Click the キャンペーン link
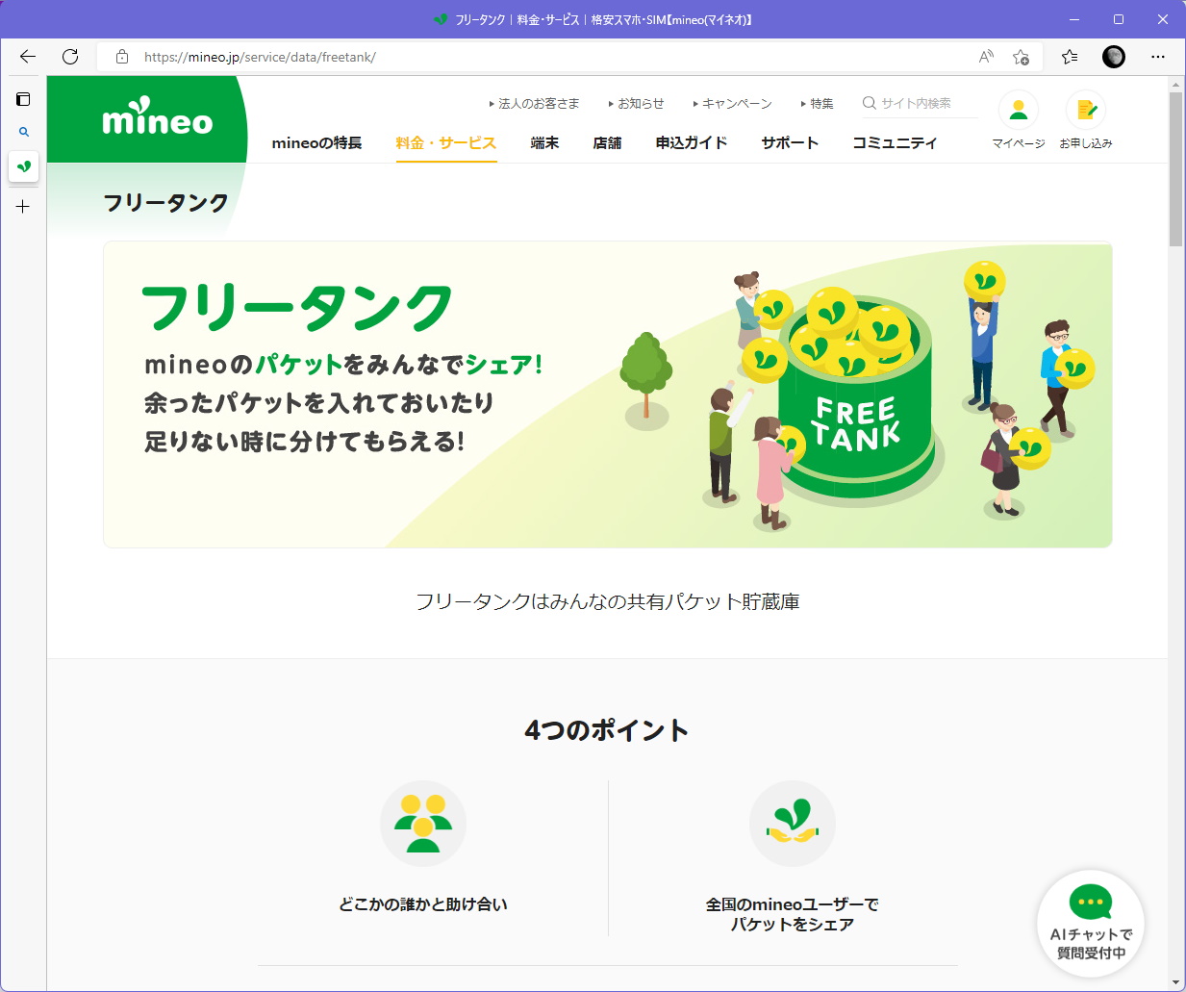This screenshot has height=992, width=1186. click(x=736, y=102)
